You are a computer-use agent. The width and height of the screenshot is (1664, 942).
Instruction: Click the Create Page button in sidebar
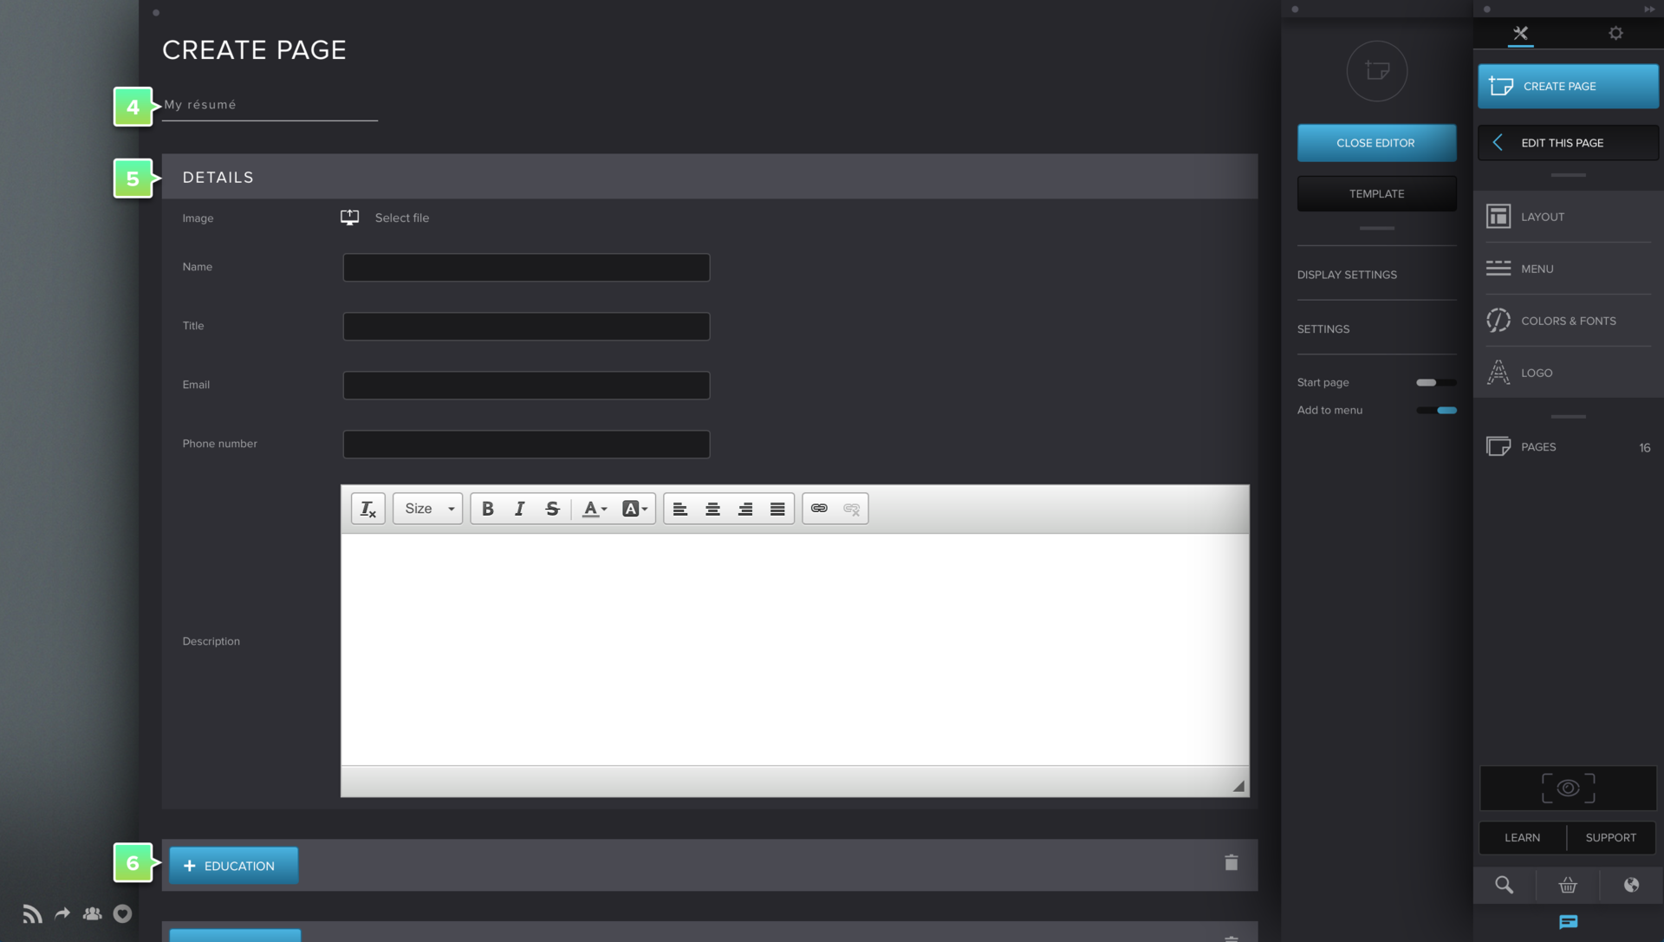coord(1568,86)
